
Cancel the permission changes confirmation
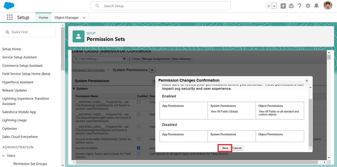(x=237, y=148)
